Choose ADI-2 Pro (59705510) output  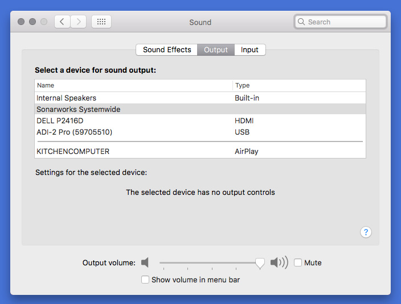(x=200, y=132)
